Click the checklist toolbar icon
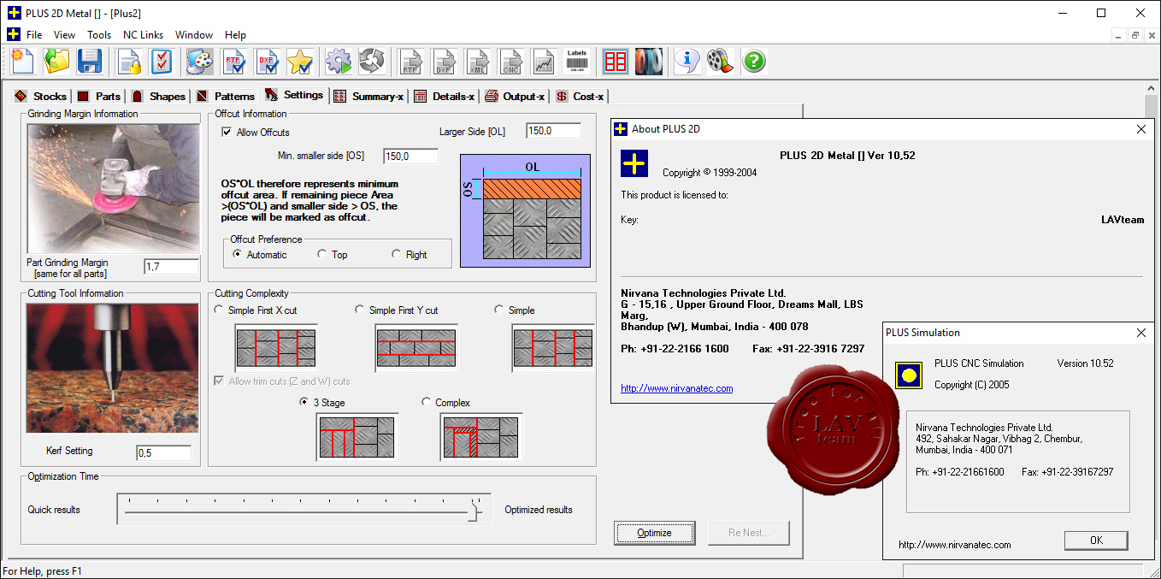The height and width of the screenshot is (579, 1161). (x=162, y=61)
